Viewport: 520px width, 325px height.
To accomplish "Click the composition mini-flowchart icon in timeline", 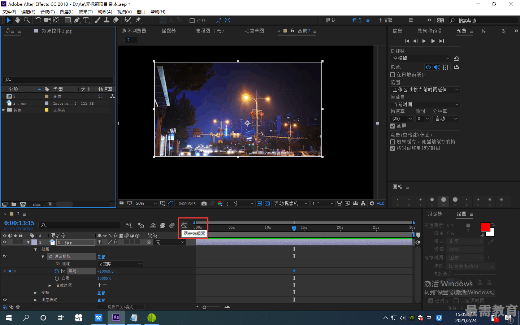I will (x=129, y=225).
